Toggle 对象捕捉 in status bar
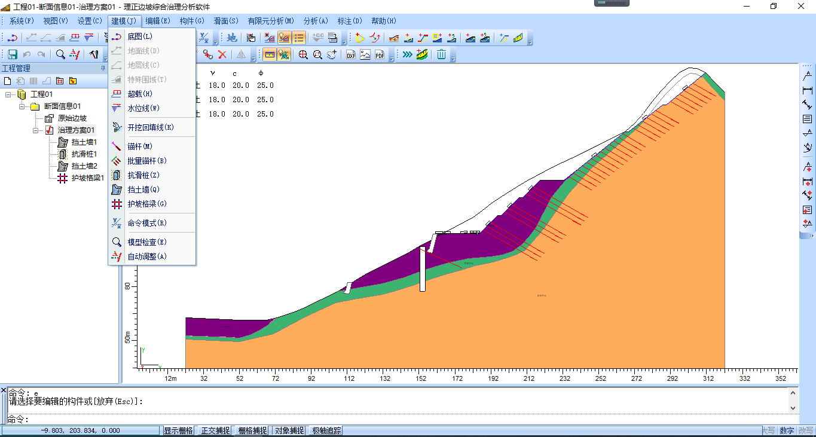This screenshot has height=437, width=816. point(289,430)
